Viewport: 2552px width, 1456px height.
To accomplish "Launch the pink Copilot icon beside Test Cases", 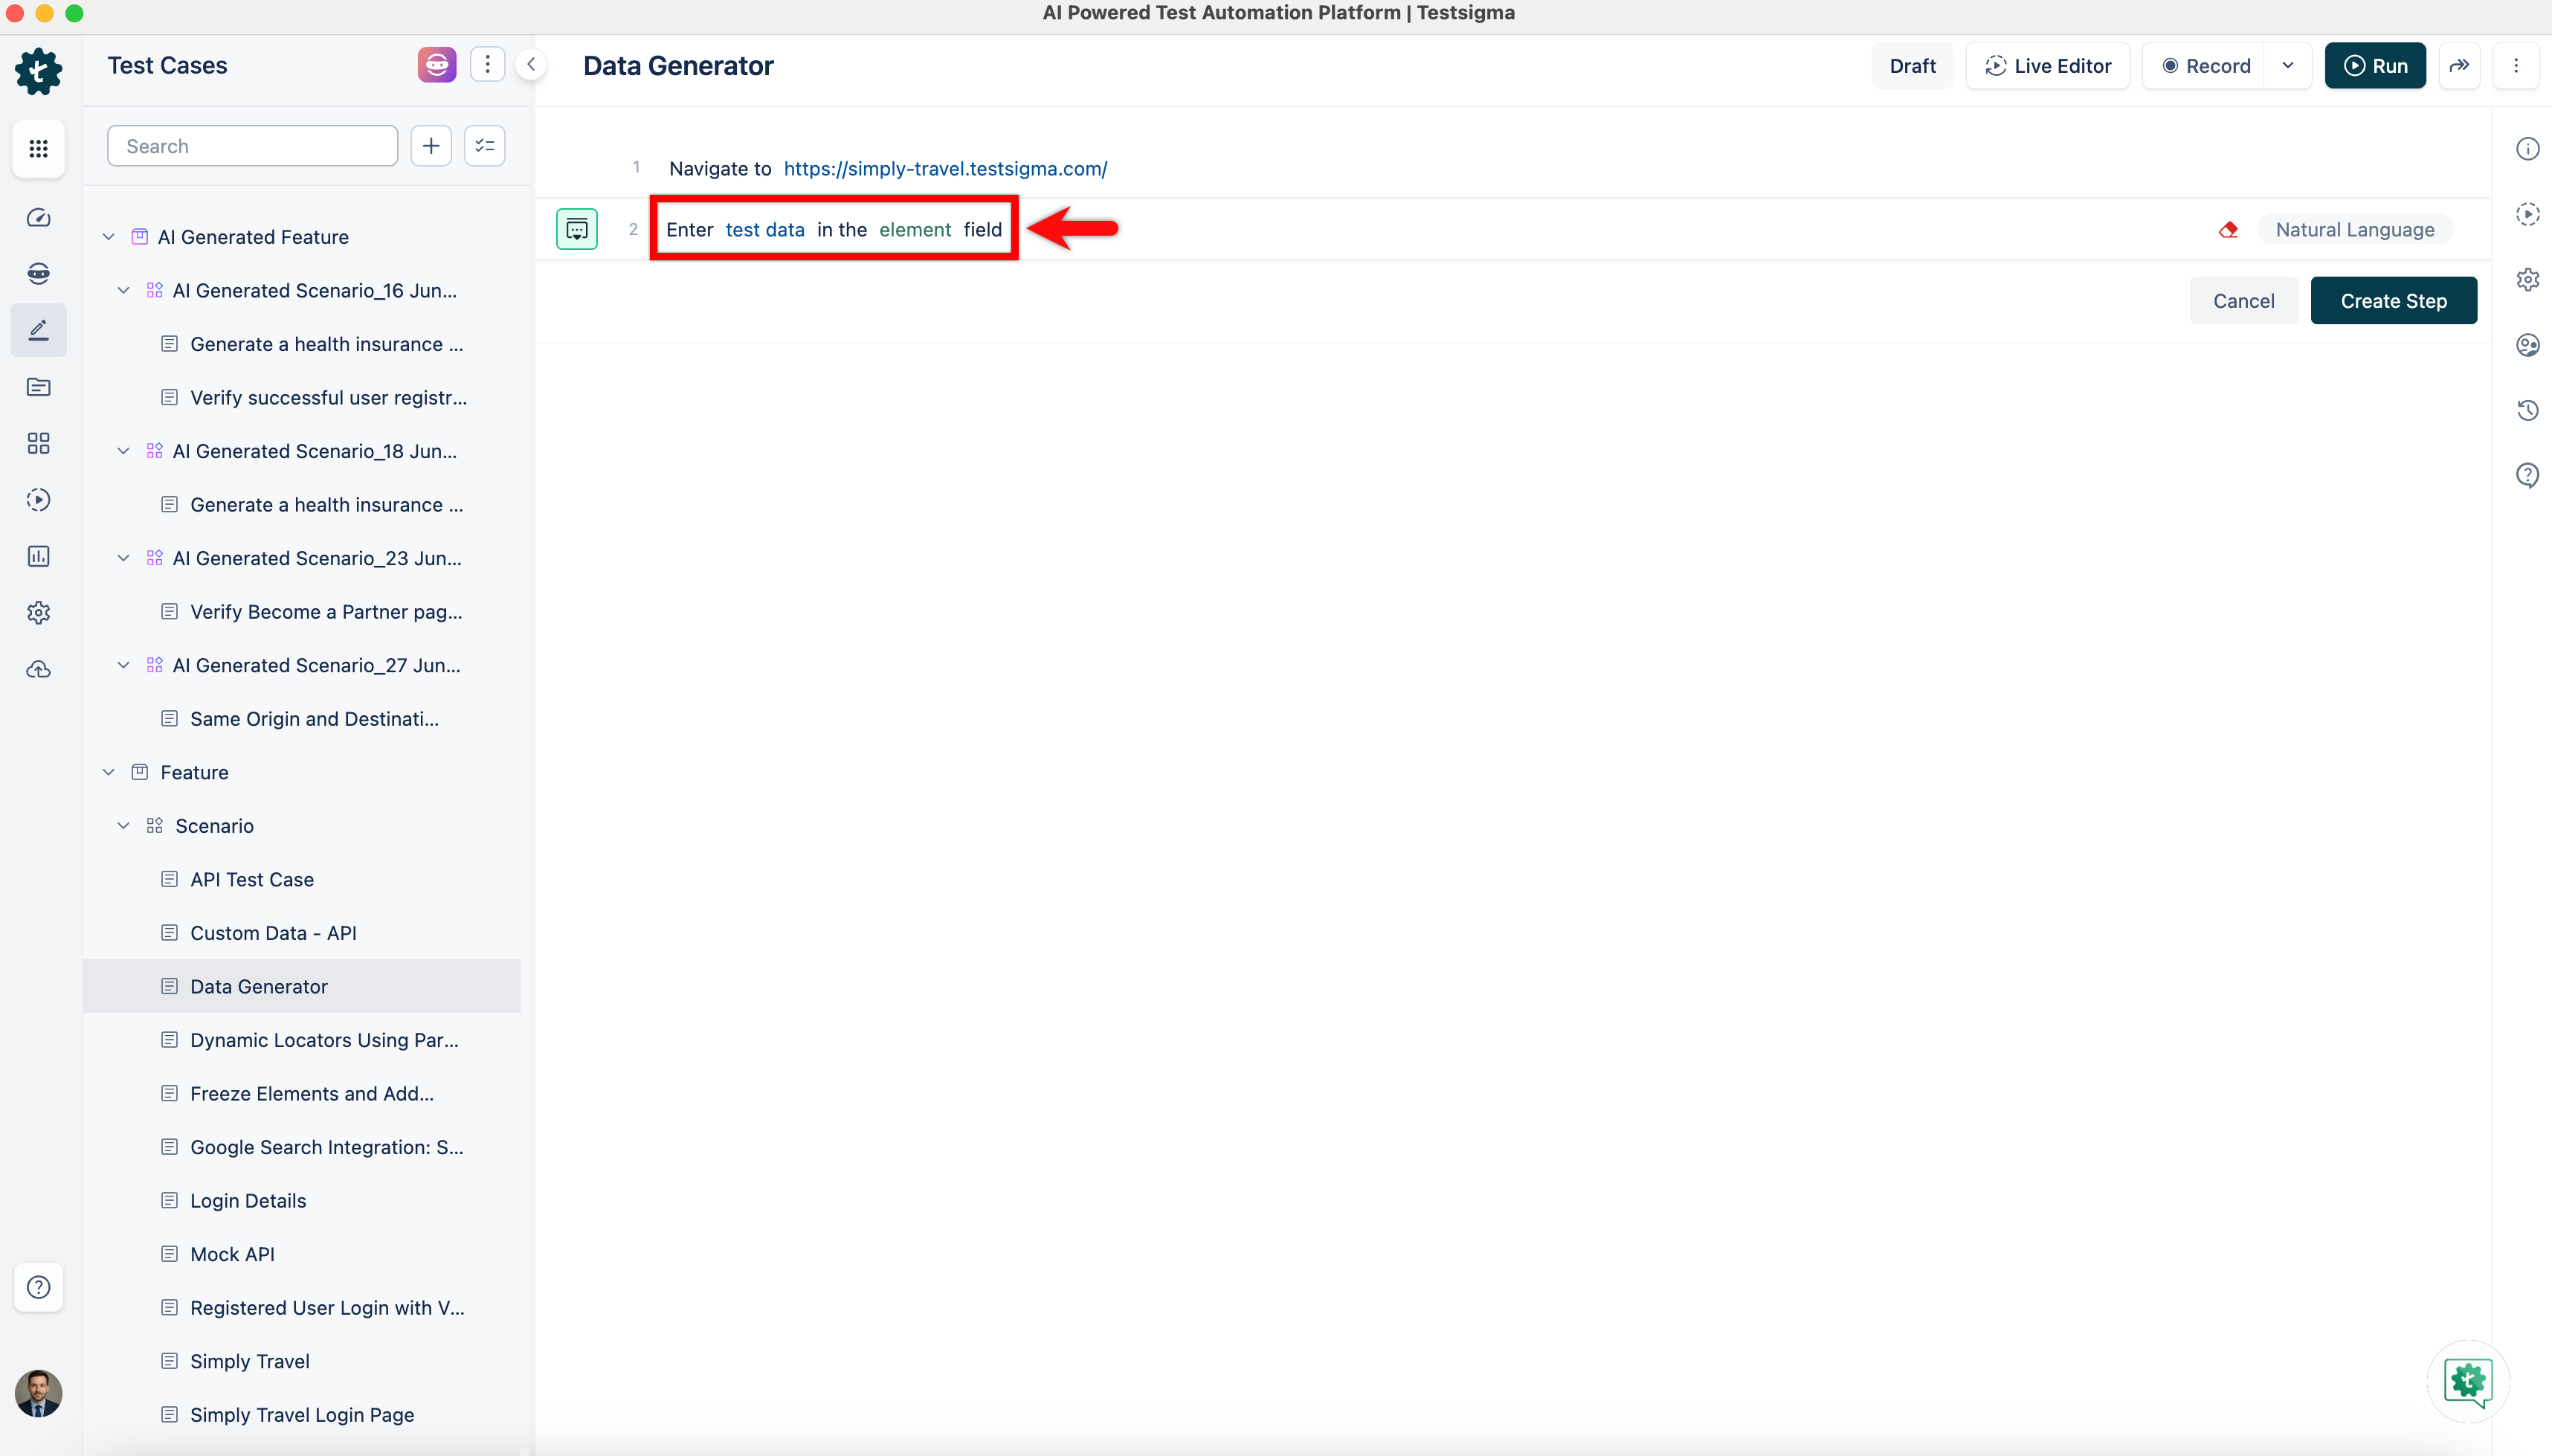I will [437, 65].
